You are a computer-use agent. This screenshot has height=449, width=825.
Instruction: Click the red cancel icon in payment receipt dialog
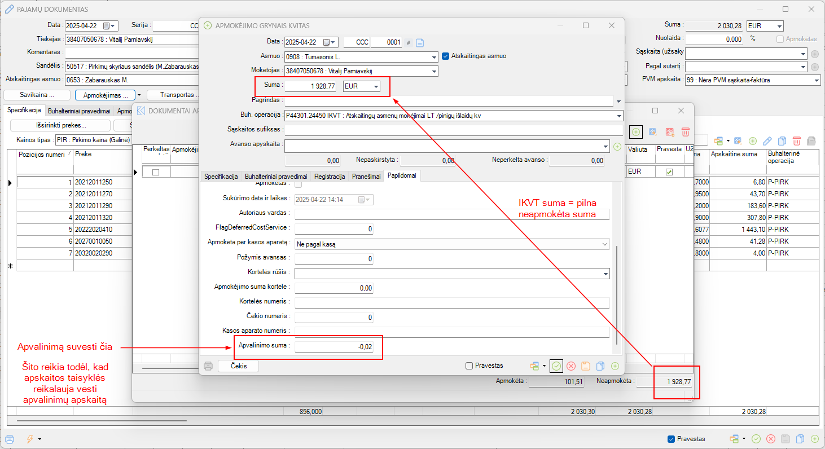coord(571,366)
